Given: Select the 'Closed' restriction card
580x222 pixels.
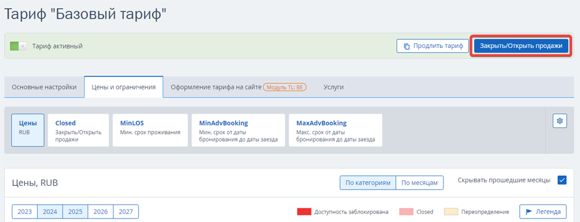Looking at the screenshot, I should (x=79, y=130).
